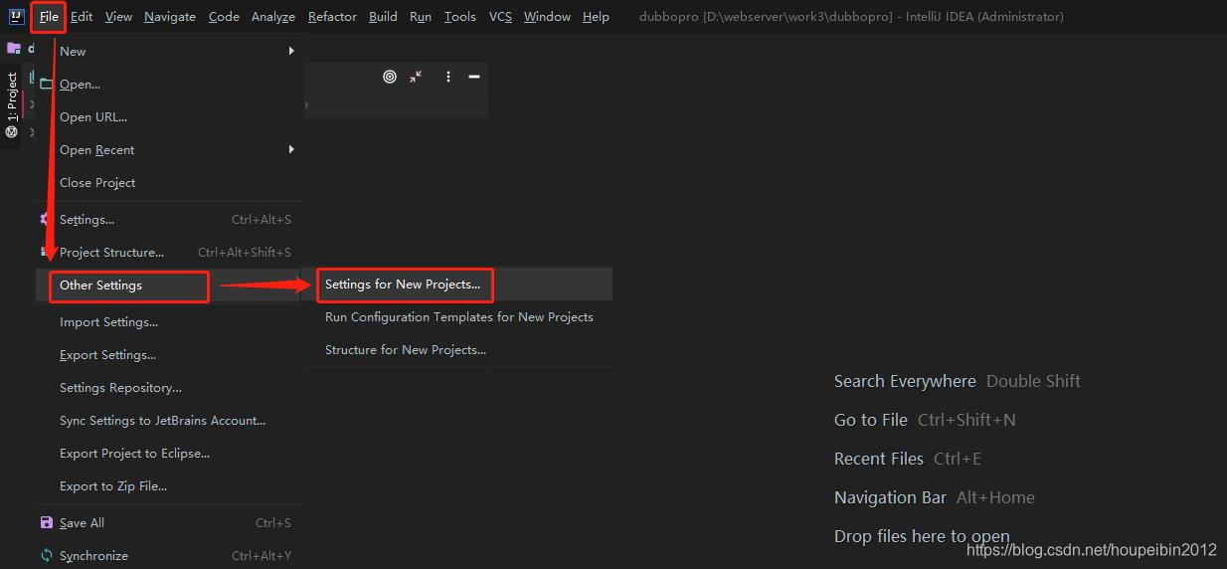This screenshot has height=569, width=1227.
Task: Choose Settings for New Projects...
Action: [x=457, y=284]
